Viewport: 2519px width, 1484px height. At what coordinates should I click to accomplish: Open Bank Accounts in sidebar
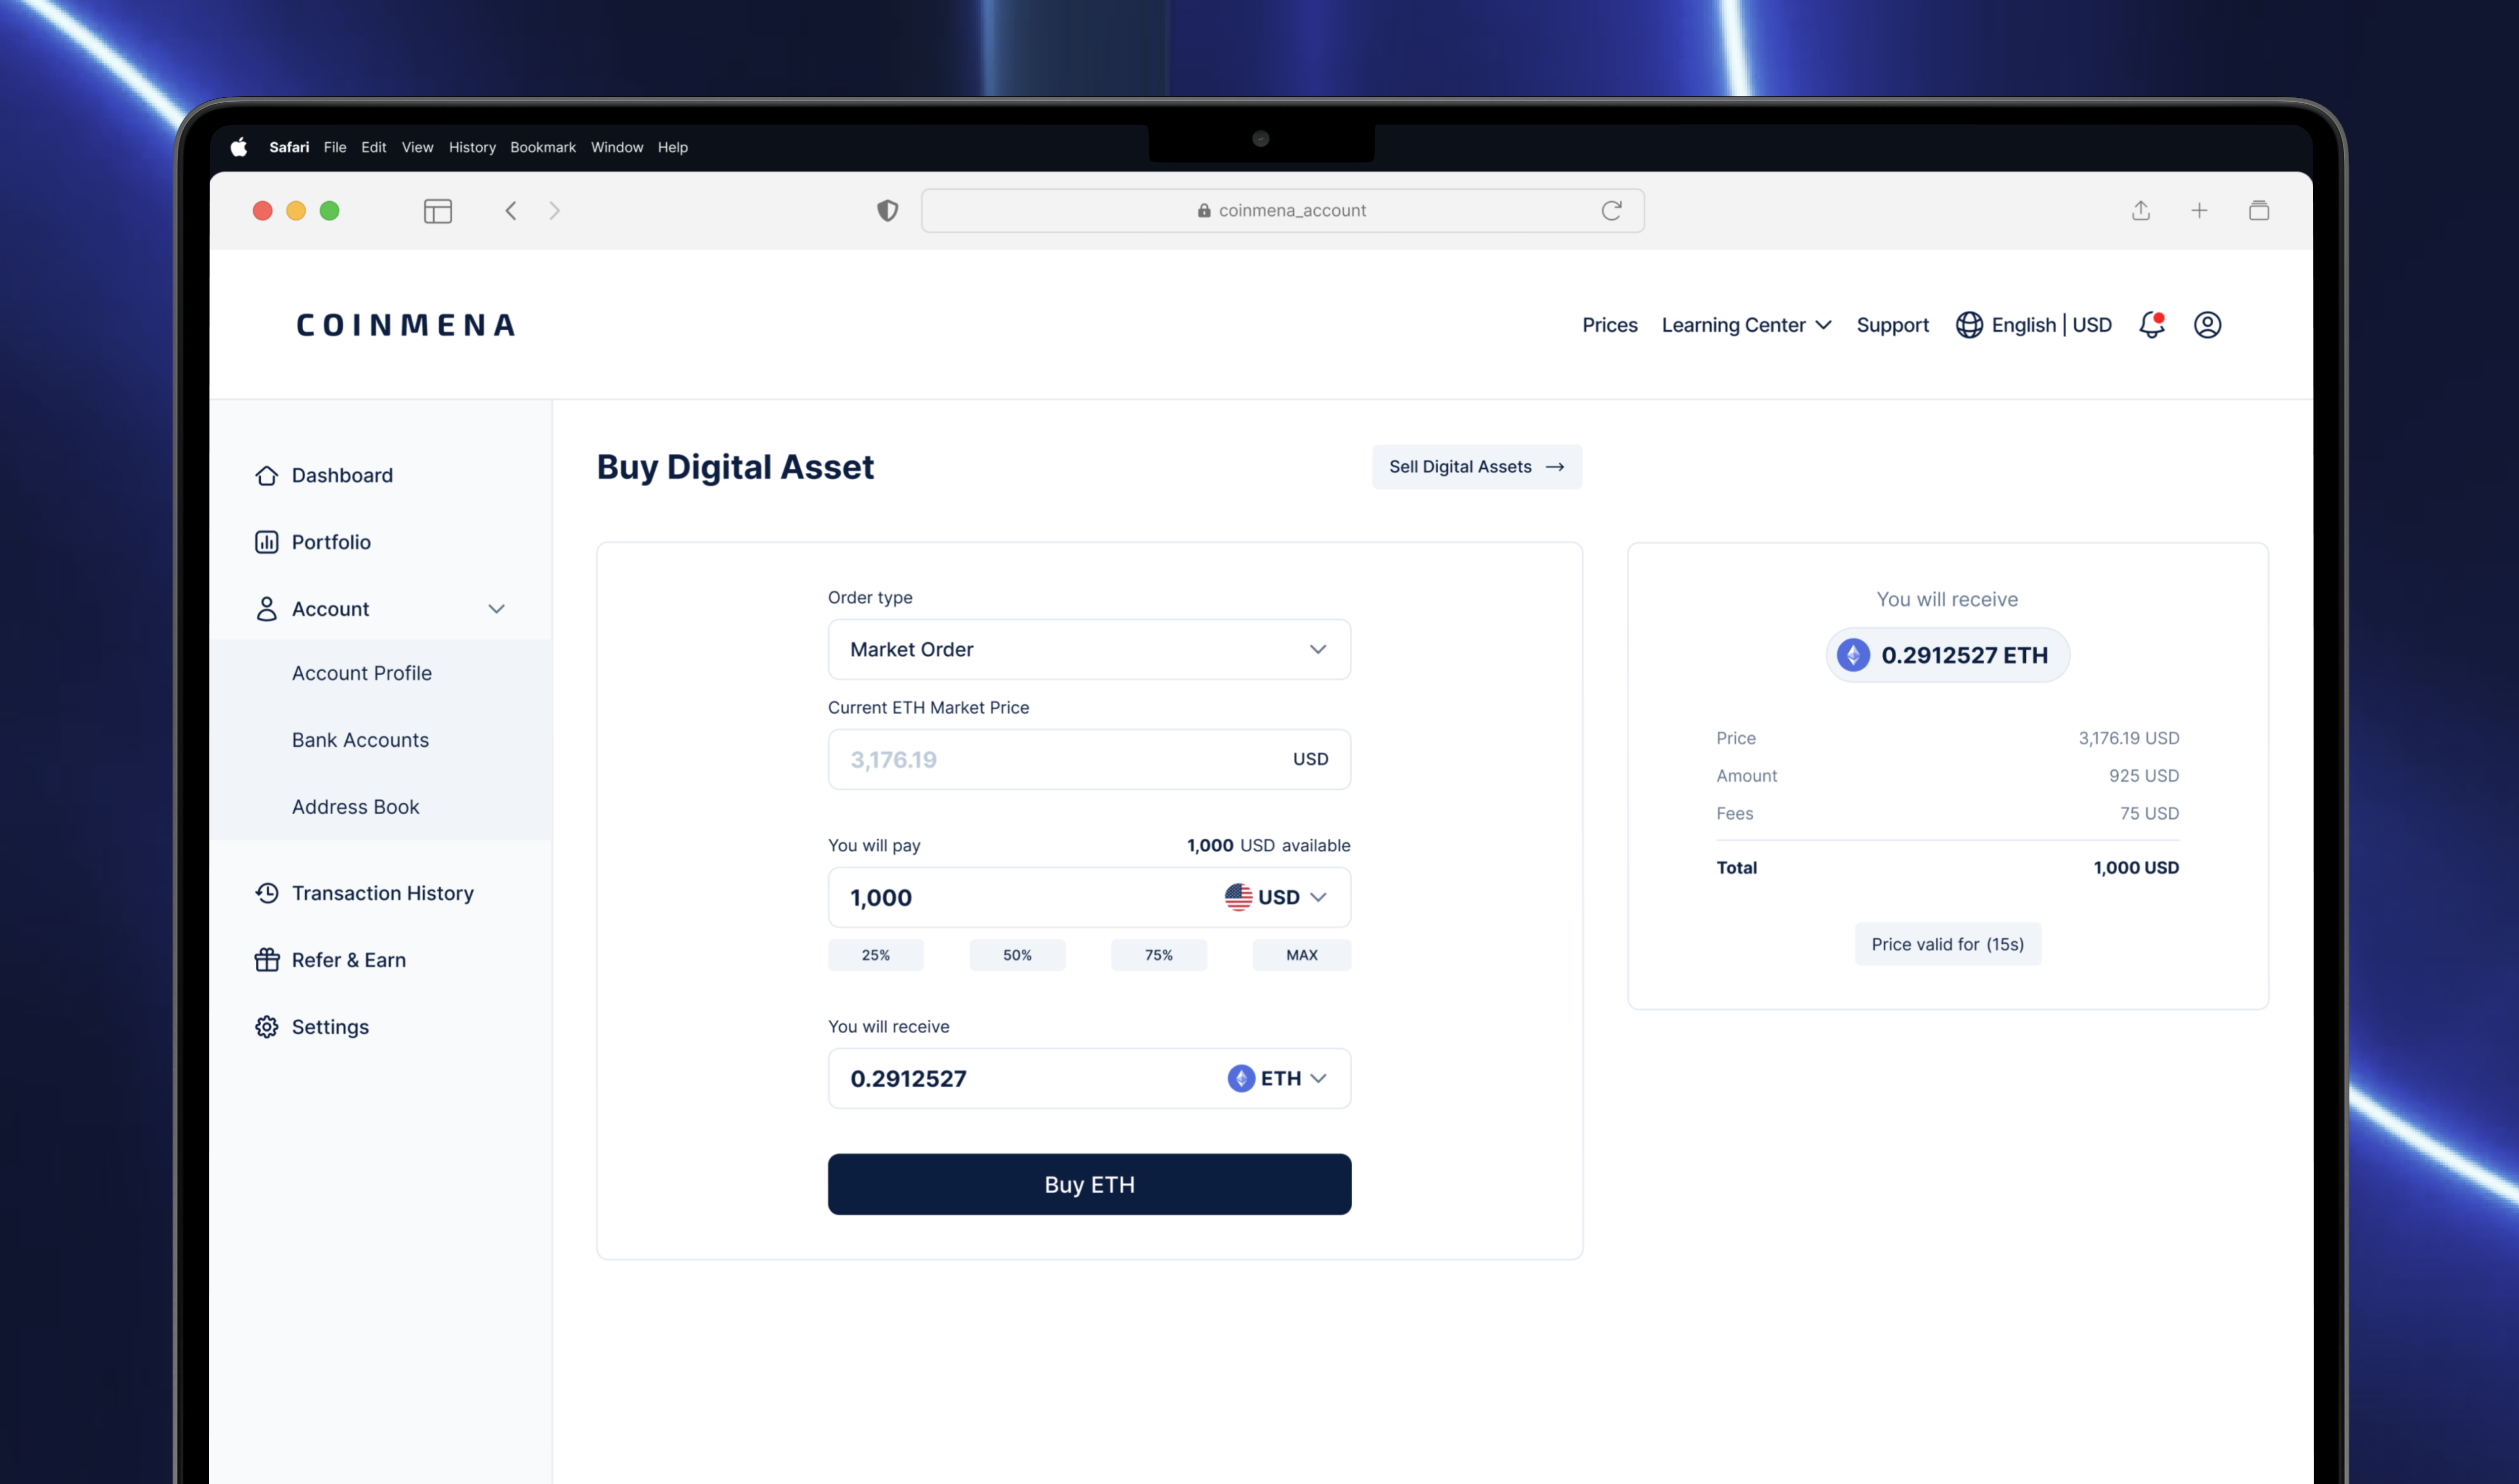pyautogui.click(x=360, y=740)
